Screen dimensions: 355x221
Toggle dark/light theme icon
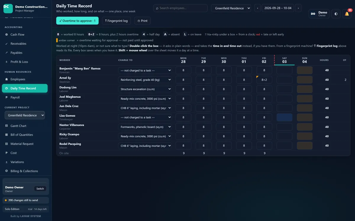[x=336, y=14]
